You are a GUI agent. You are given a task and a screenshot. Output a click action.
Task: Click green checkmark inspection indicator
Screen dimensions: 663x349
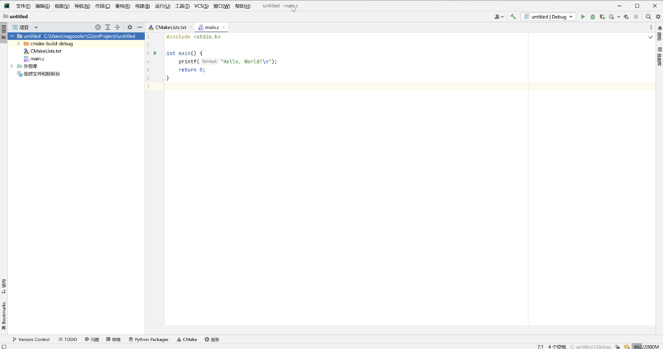pyautogui.click(x=650, y=37)
